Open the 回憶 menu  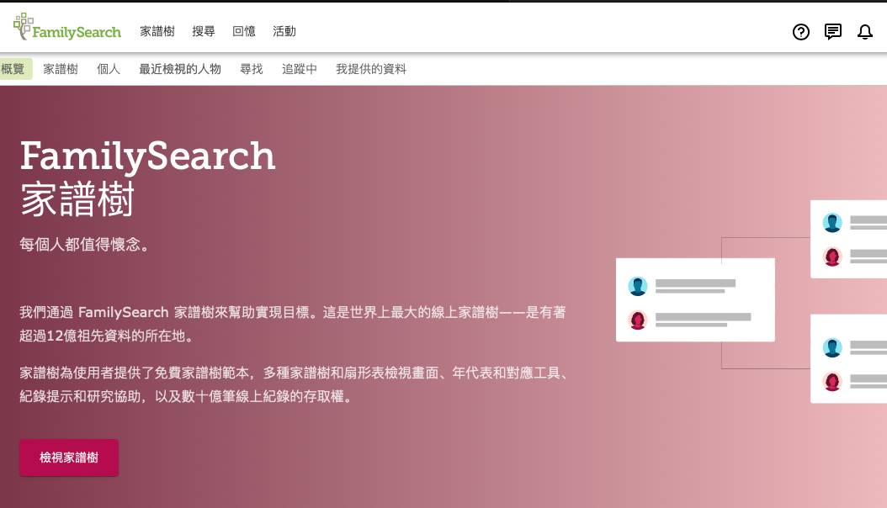coord(244,32)
